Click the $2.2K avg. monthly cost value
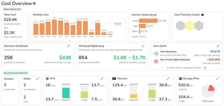The height and width of the screenshot is (106, 224). coord(9,33)
